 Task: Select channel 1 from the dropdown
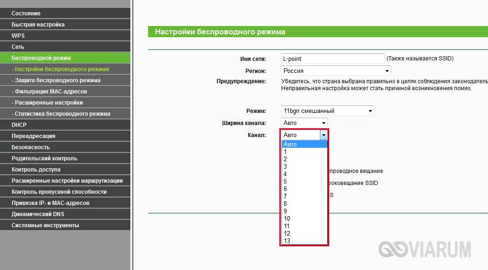285,152
